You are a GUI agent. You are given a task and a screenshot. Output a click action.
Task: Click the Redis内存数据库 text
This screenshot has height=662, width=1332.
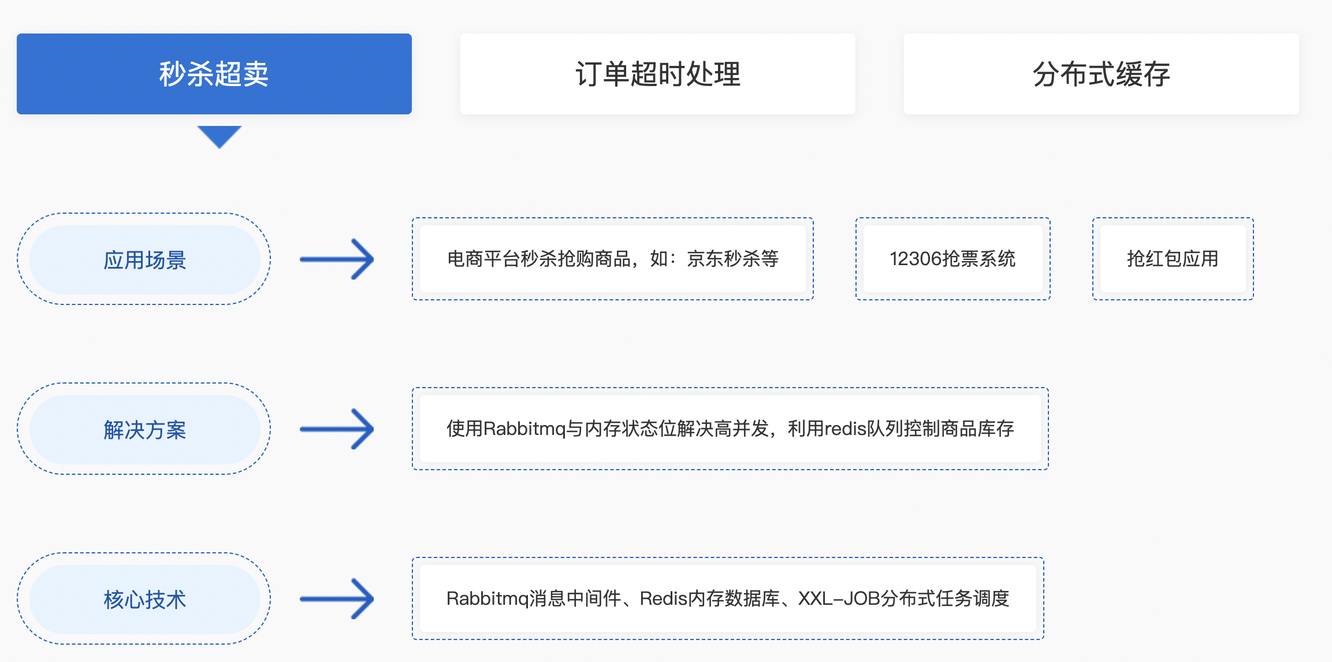pos(709,598)
